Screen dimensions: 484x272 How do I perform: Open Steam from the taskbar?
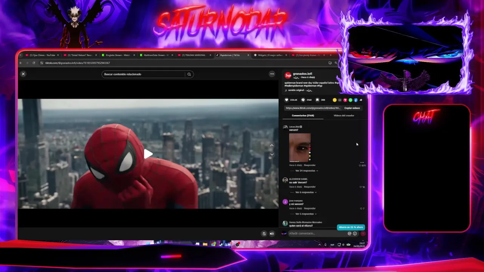tap(221, 244)
